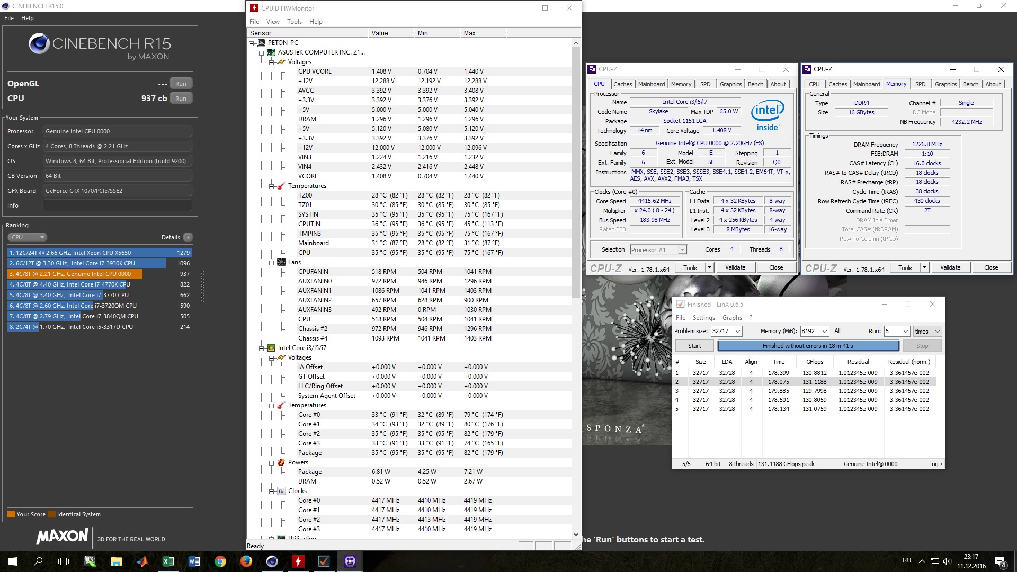Switch to HWMonitor via taskbar icon
The image size is (1017, 572).
(x=298, y=561)
